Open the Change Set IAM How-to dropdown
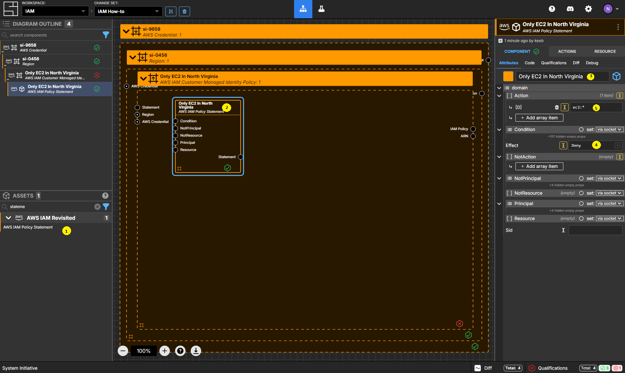Viewport: 625px width, 373px height. [x=128, y=11]
